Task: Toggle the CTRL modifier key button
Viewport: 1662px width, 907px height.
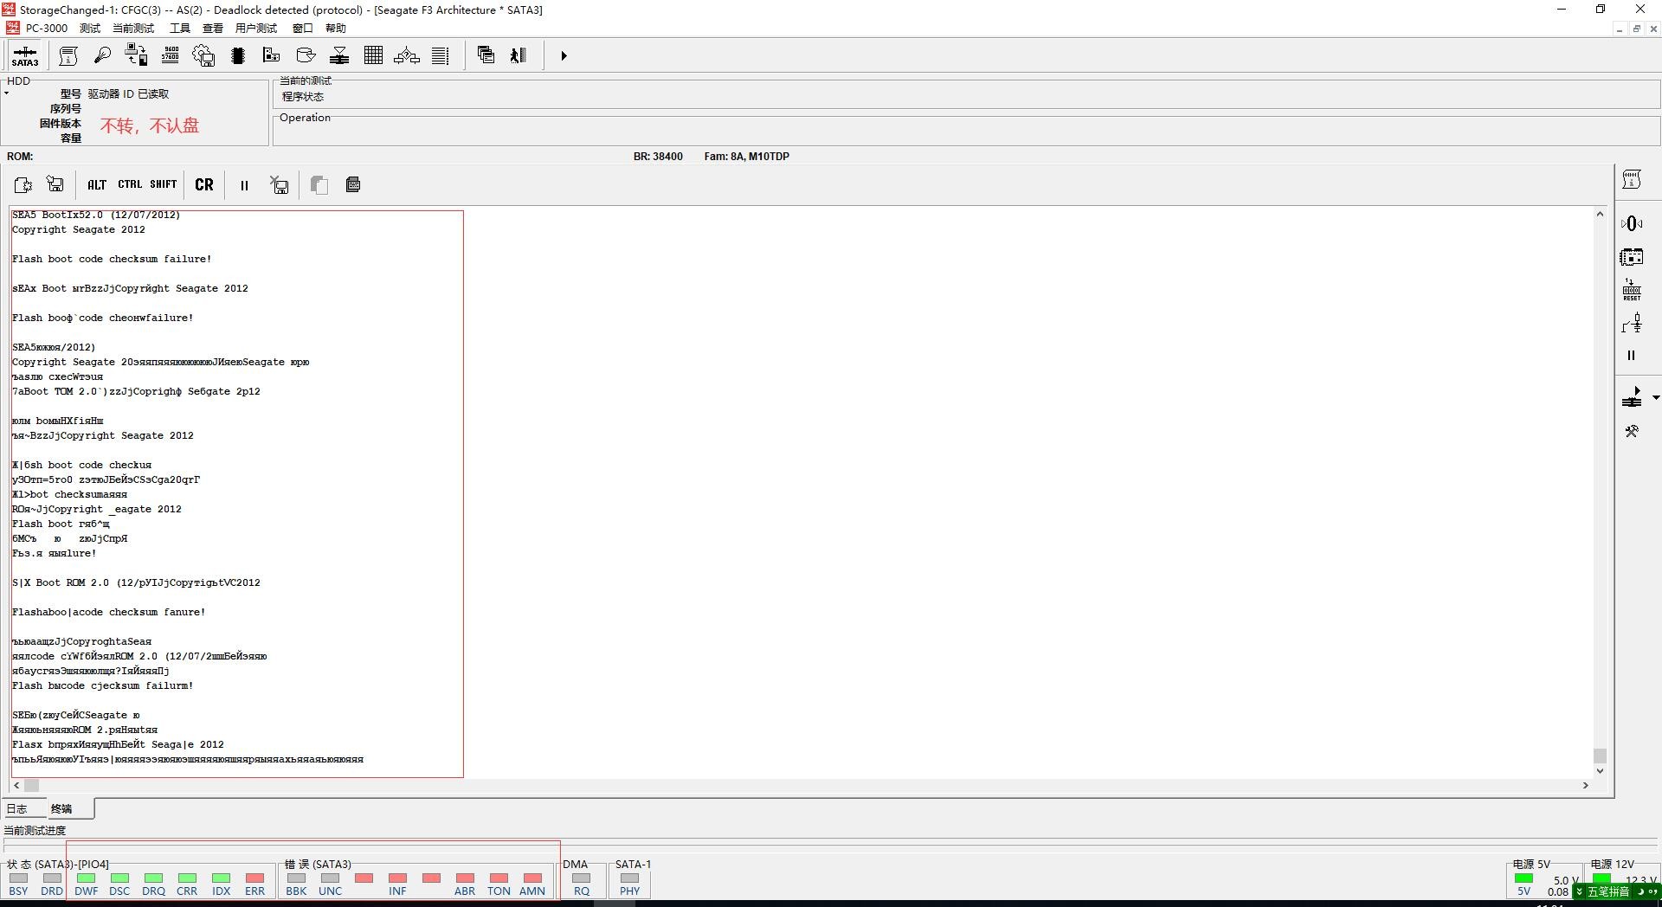Action: point(130,184)
